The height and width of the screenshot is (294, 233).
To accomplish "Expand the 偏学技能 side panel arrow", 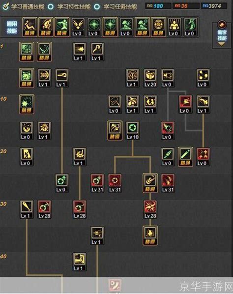I will coord(221,44).
